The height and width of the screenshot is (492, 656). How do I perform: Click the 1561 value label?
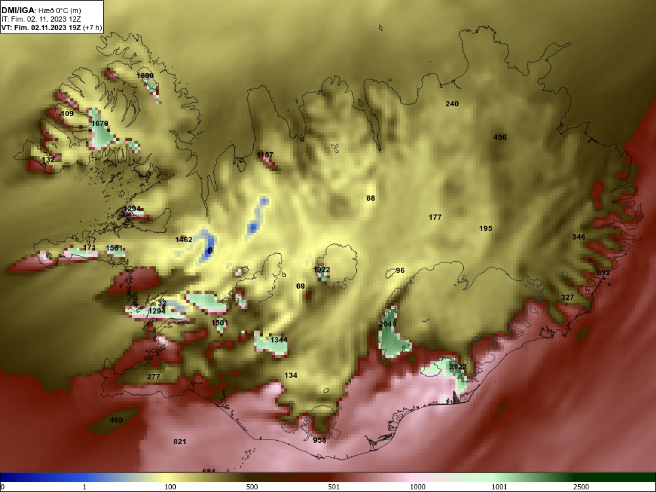pyautogui.click(x=114, y=248)
